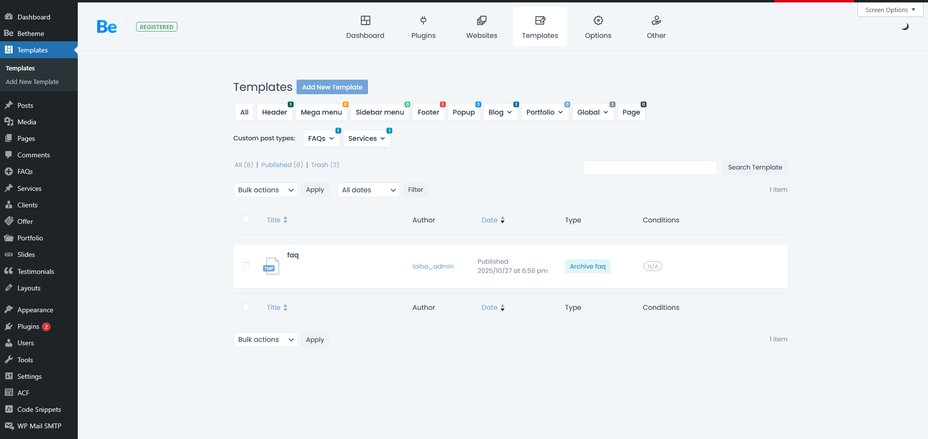The height and width of the screenshot is (439, 928).
Task: Open the Websites icon in top navigation
Action: pos(481,20)
